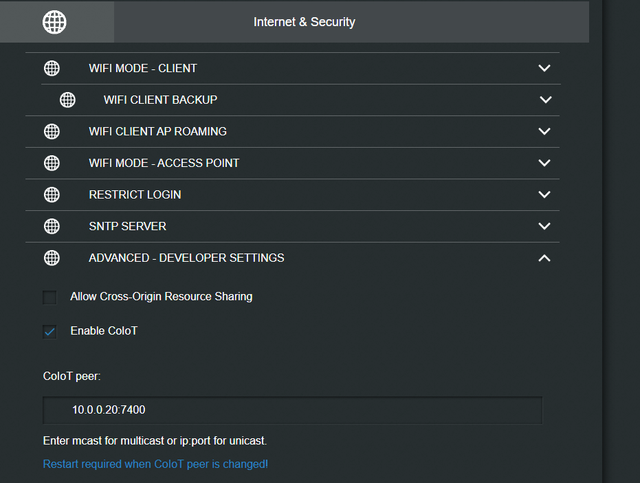Uncheck the Enable CoIoT checkbox
Viewport: 640px width, 483px height.
click(49, 332)
